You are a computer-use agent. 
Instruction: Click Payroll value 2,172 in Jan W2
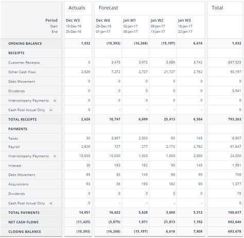point(170,147)
